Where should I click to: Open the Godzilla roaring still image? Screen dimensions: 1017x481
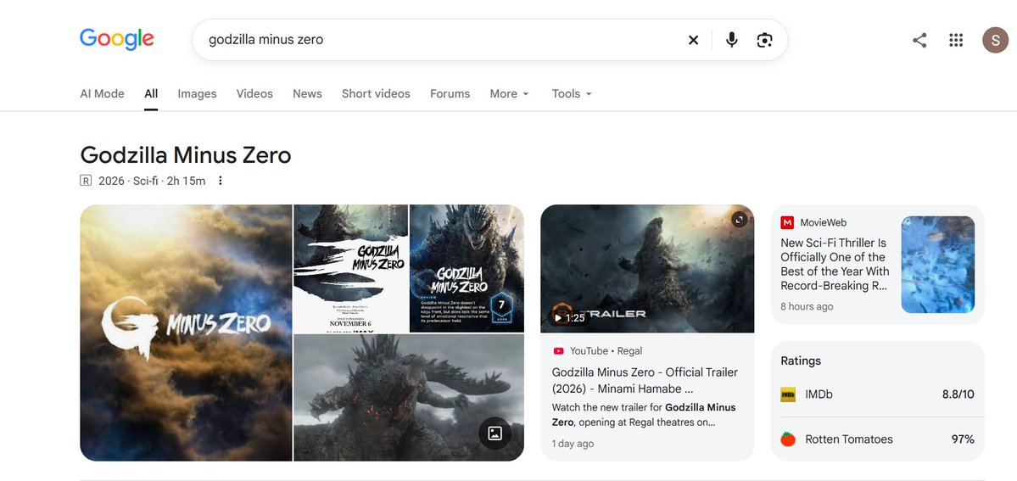pyautogui.click(x=409, y=398)
